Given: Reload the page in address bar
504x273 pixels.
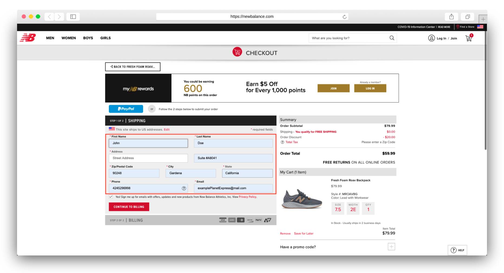Looking at the screenshot, I should 344,17.
